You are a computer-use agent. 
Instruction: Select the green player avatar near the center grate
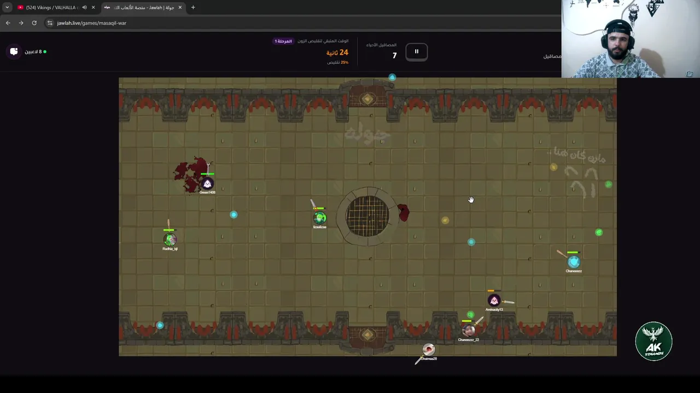pyautogui.click(x=320, y=218)
